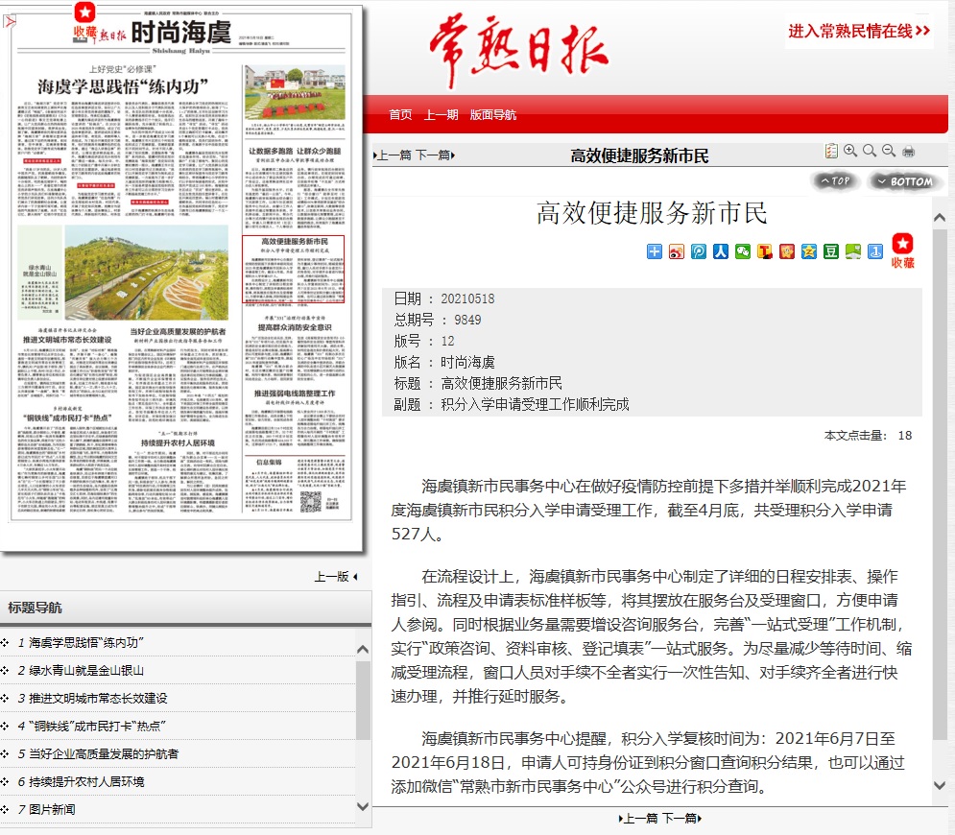Click 海虞学思践悟"练内功" article on newspaper page
This screenshot has height=835, width=955.
pos(123,140)
